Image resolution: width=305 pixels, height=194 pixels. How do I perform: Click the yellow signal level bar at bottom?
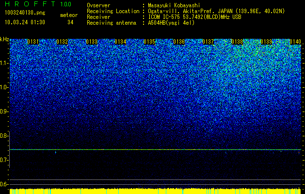tap(155, 191)
